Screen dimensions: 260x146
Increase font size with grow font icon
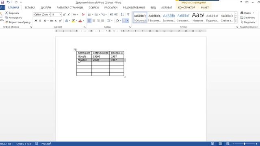pos(64,15)
